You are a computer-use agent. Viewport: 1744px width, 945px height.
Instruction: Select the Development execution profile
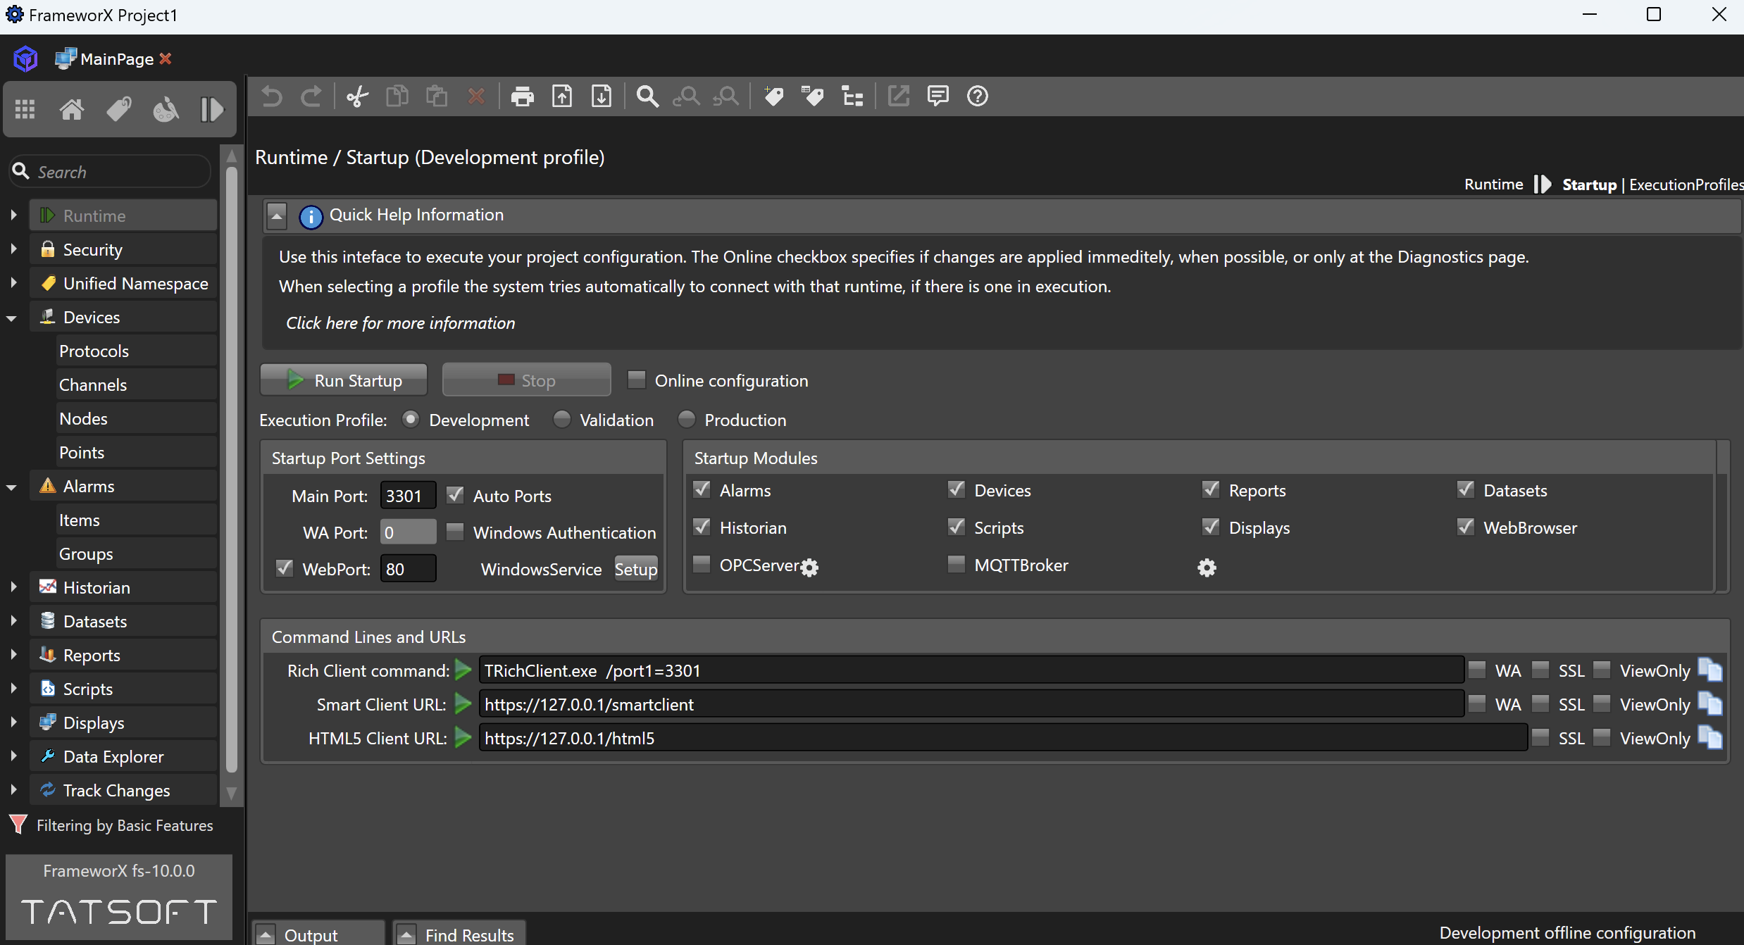pos(411,420)
